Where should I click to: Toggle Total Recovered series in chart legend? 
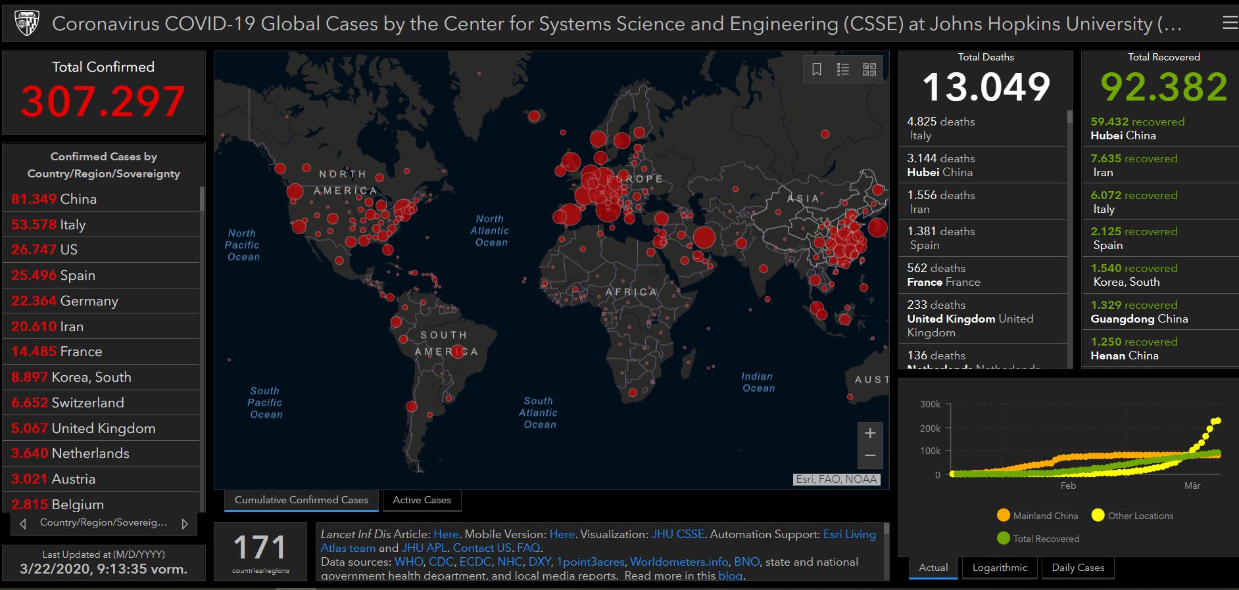click(1038, 539)
